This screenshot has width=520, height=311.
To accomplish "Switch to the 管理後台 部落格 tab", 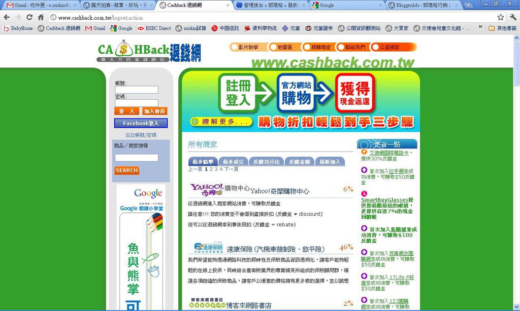I will pyautogui.click(x=270, y=5).
